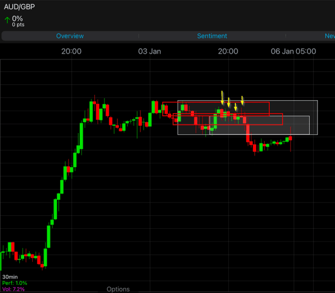Click the 06 Jan 05:00 axis label
335x293 pixels.
[293, 51]
